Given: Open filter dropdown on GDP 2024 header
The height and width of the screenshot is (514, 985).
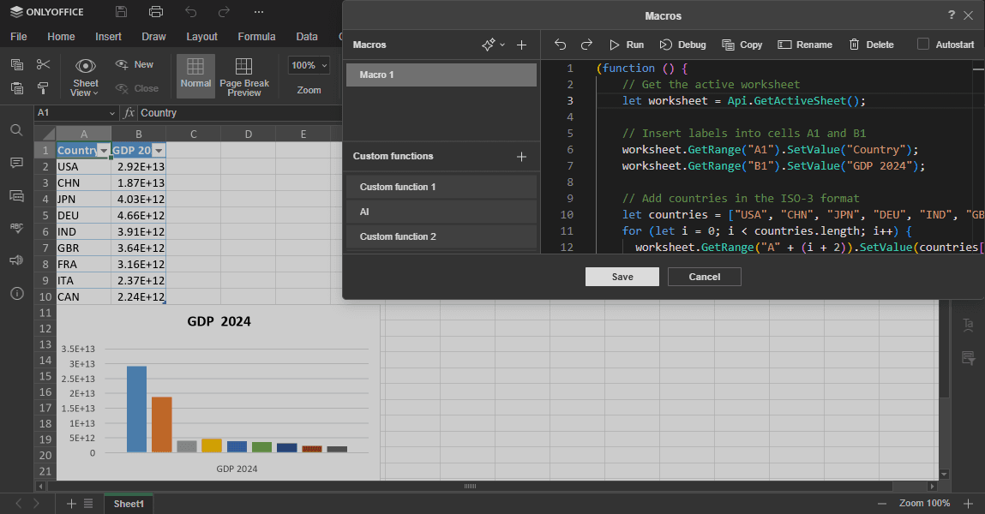Looking at the screenshot, I should click(x=159, y=151).
